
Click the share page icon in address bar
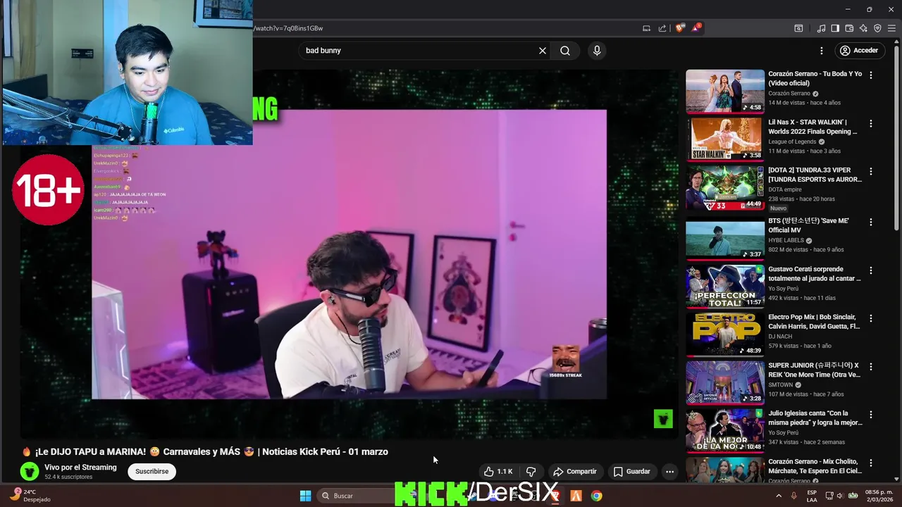tap(662, 28)
